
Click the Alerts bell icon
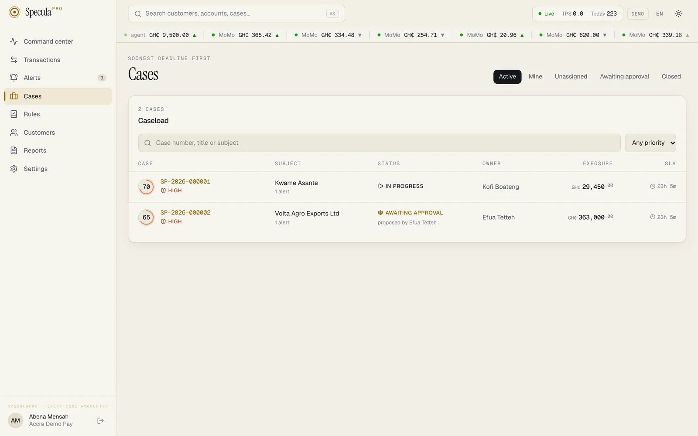tap(14, 78)
